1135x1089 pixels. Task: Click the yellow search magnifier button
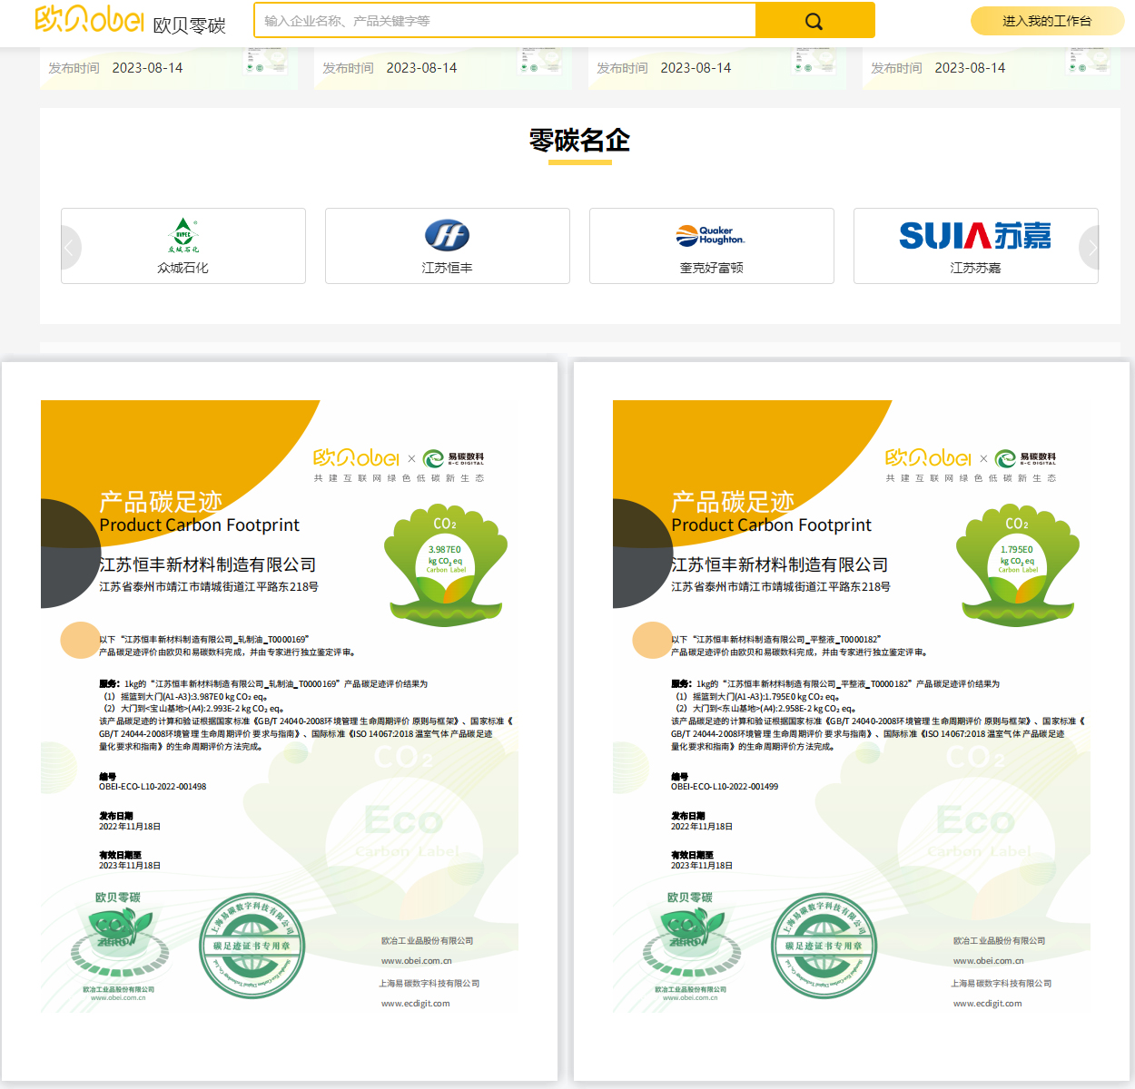point(814,21)
